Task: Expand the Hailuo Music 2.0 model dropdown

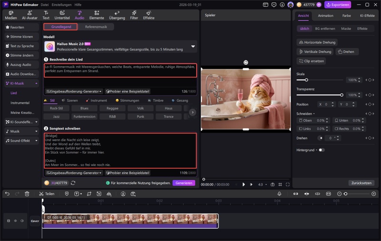Action: (193, 47)
